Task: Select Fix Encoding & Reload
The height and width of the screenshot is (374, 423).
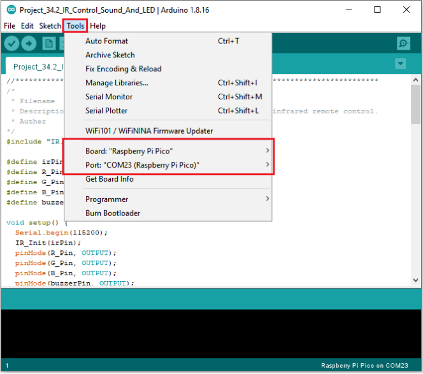Action: tap(168, 69)
